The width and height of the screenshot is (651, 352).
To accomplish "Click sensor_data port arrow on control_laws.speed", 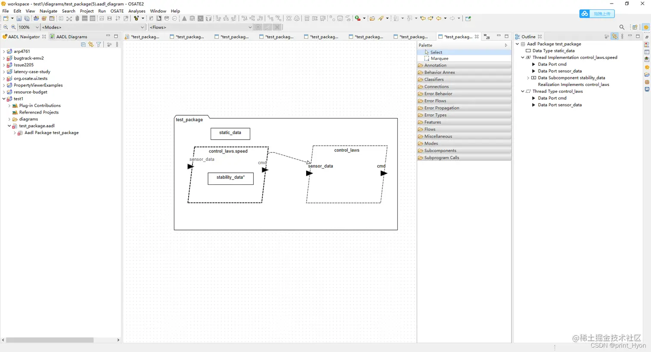I will click(191, 166).
